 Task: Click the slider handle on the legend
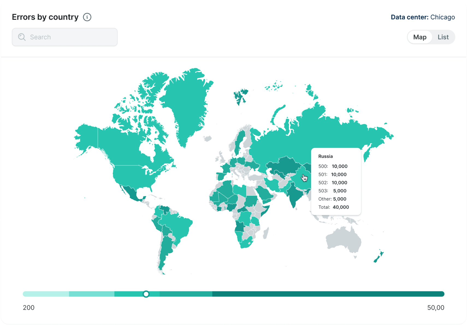tap(146, 294)
